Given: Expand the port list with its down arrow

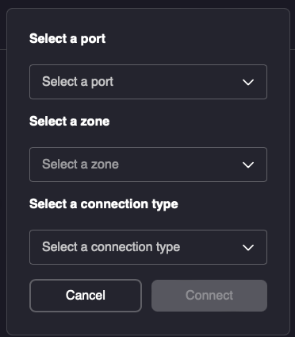Looking at the screenshot, I should 248,82.
